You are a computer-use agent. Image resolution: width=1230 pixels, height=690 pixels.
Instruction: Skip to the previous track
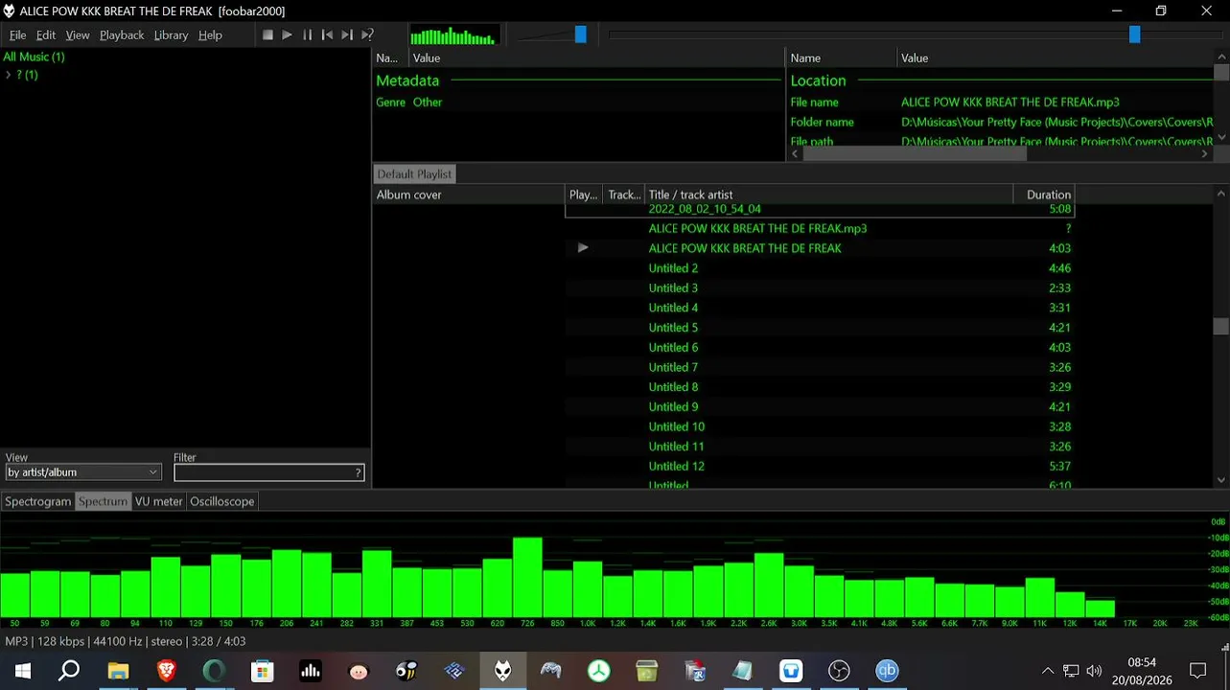coord(327,34)
